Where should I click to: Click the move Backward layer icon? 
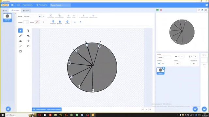coord(74,16)
